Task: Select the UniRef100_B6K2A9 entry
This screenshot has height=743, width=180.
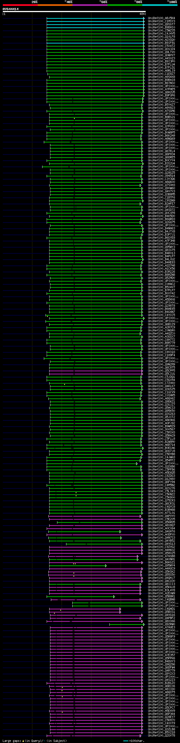Action: 161,135
